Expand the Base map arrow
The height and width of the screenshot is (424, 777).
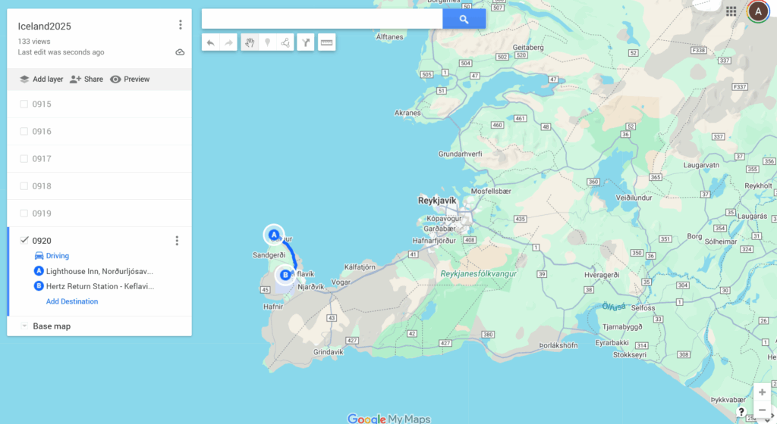pos(24,326)
